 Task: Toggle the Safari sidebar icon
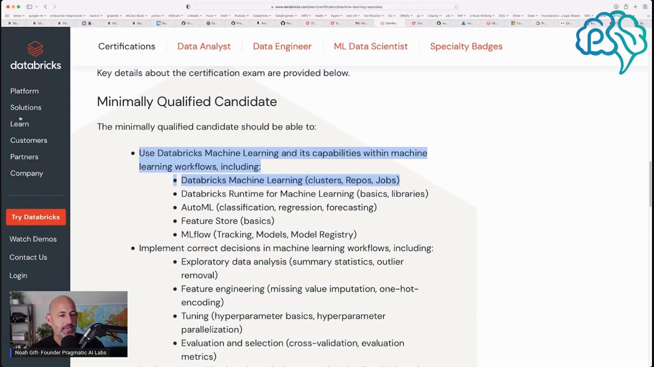click(x=29, y=7)
